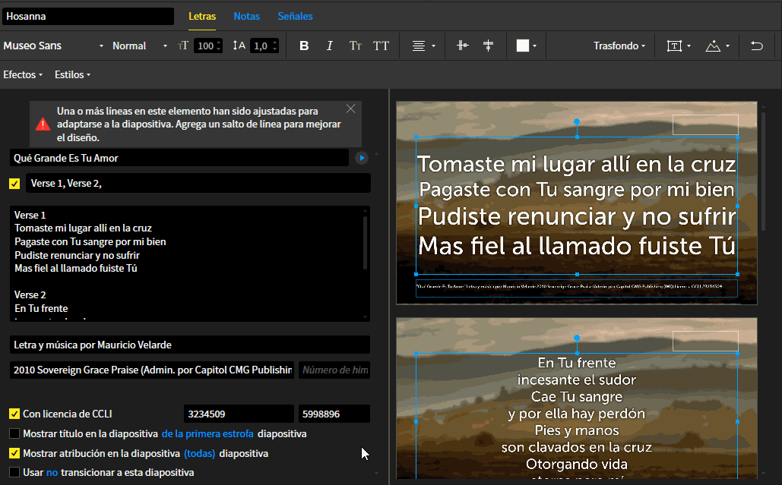Open the text box options icon
Viewport: 782px width, 485px height.
[x=674, y=46]
